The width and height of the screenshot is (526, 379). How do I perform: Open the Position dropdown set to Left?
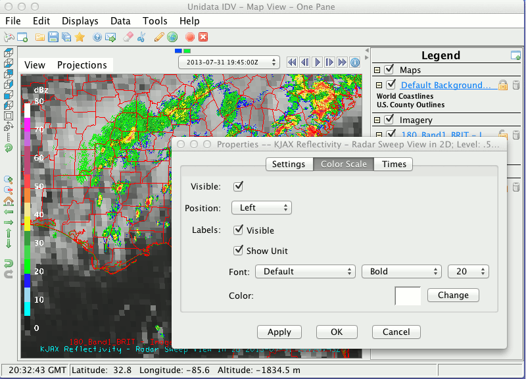point(261,208)
